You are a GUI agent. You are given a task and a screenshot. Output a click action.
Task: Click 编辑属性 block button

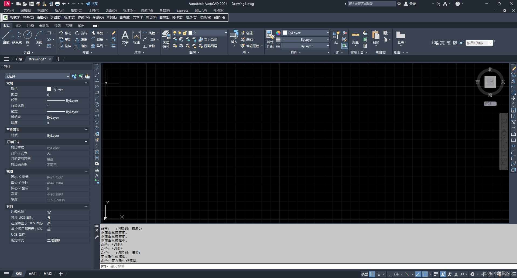coord(250,46)
